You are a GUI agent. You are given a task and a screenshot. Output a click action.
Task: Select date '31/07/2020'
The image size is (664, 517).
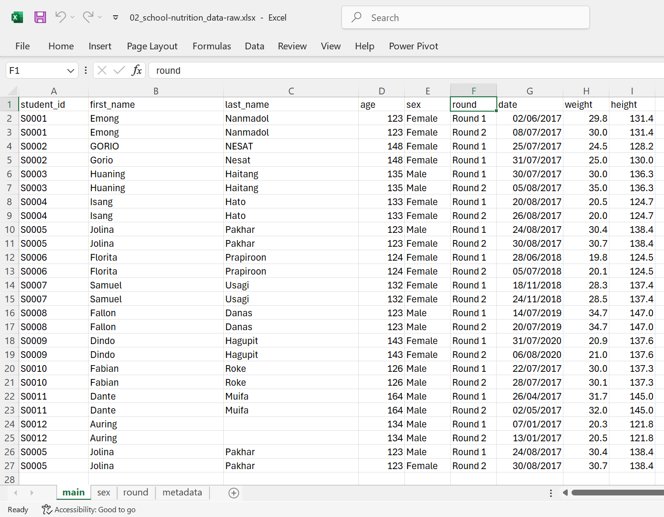530,341
